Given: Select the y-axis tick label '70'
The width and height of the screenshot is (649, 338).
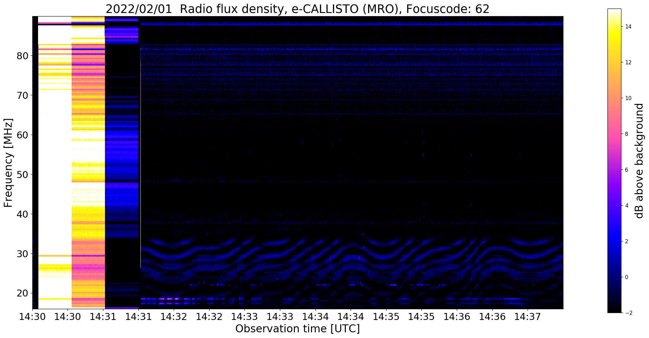Looking at the screenshot, I should [22, 96].
